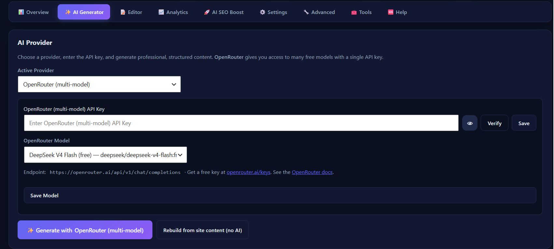Screen dimensions: 554x249
Task: Click Rebuild from site content (no AI)
Action: pyautogui.click(x=203, y=230)
